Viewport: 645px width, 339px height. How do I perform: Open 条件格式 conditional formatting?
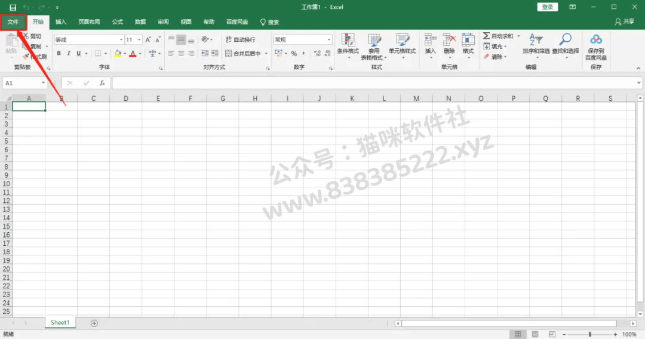click(348, 47)
